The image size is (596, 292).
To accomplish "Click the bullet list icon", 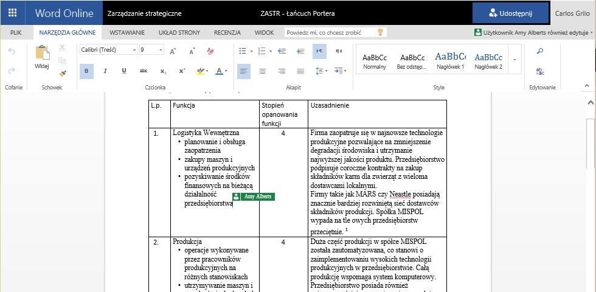I will tap(243, 51).
